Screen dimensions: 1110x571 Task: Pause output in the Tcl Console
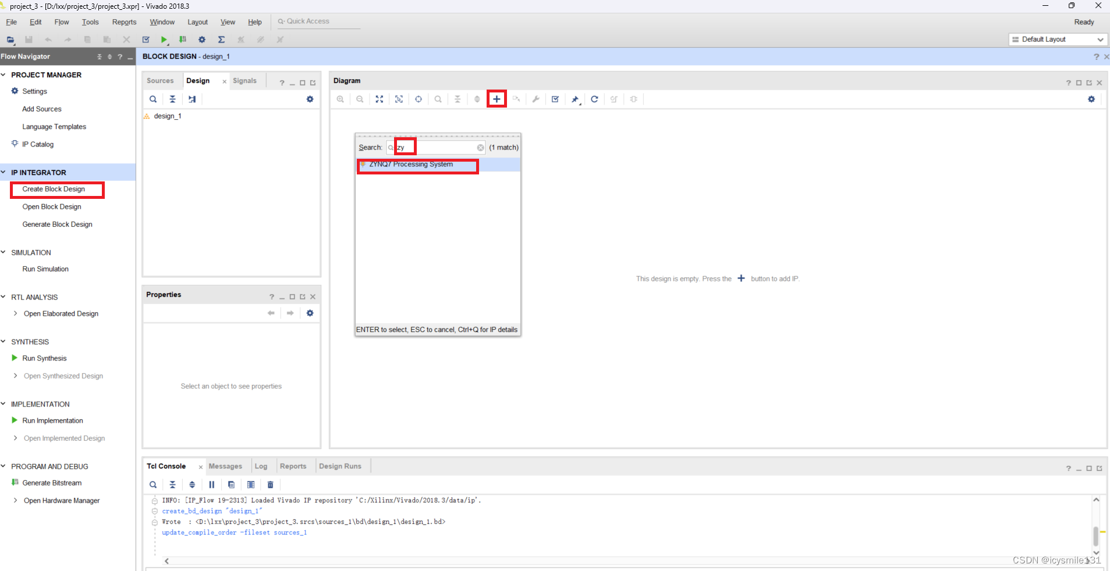(x=212, y=484)
